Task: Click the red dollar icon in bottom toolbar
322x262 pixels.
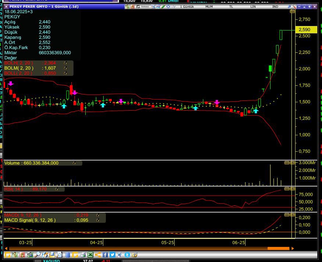Action: 22,255
